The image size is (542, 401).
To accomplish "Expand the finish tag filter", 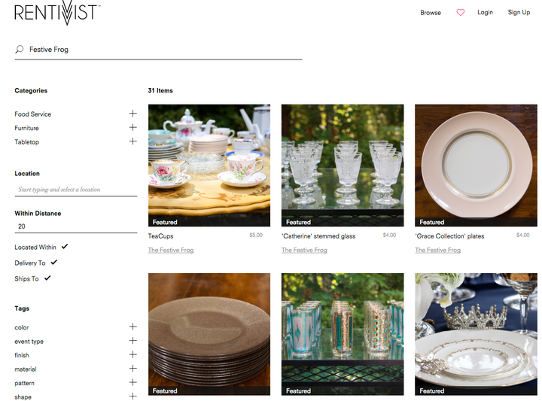I will 132,354.
